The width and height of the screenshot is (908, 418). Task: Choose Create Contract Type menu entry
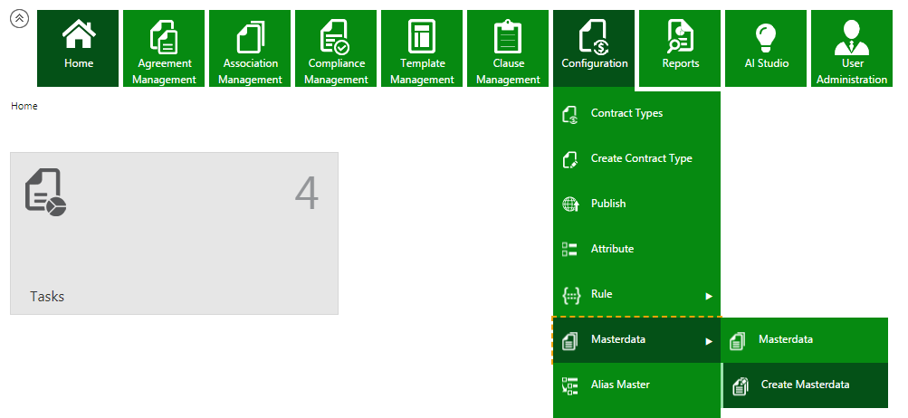641,159
